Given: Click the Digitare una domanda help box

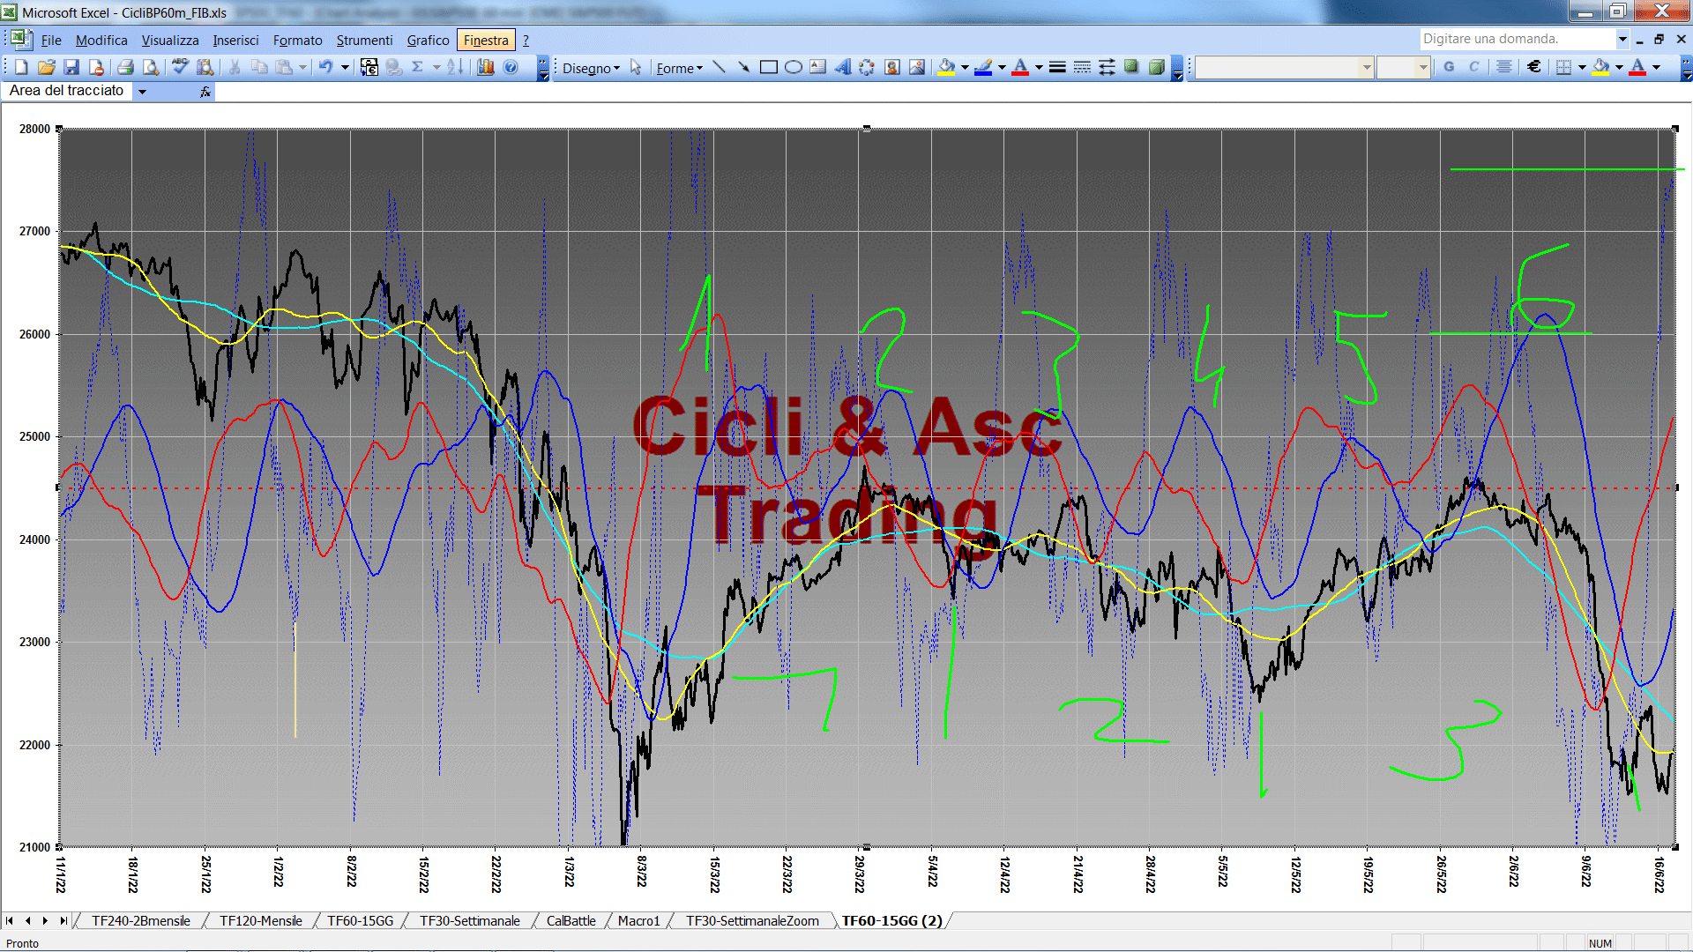Looking at the screenshot, I should tap(1517, 39).
